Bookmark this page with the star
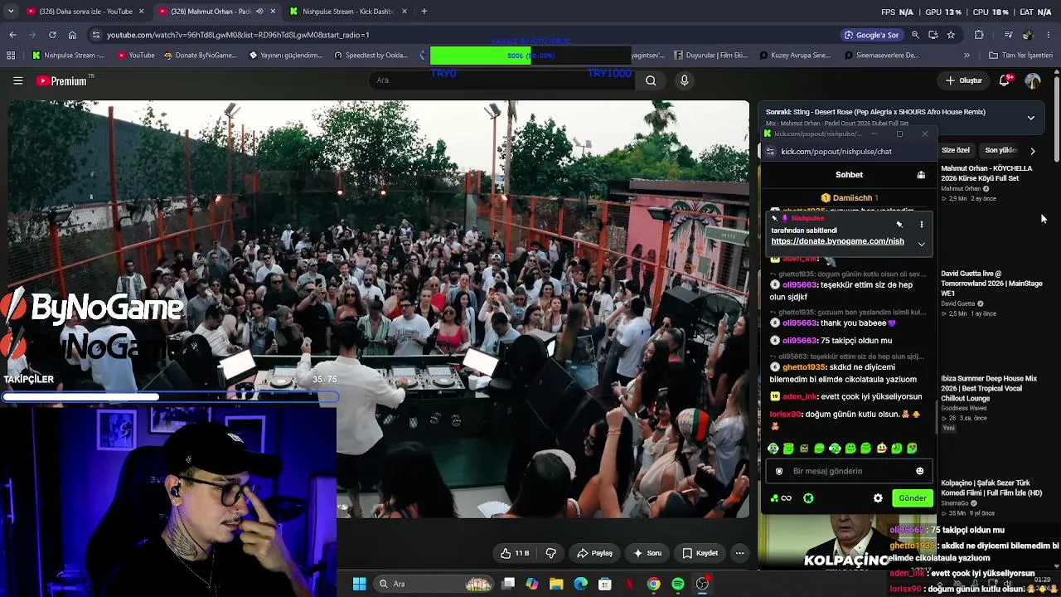 tap(951, 35)
